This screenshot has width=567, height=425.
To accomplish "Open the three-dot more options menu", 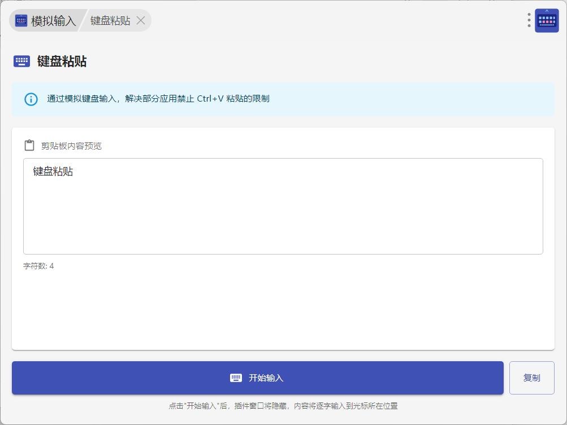I will pos(529,20).
